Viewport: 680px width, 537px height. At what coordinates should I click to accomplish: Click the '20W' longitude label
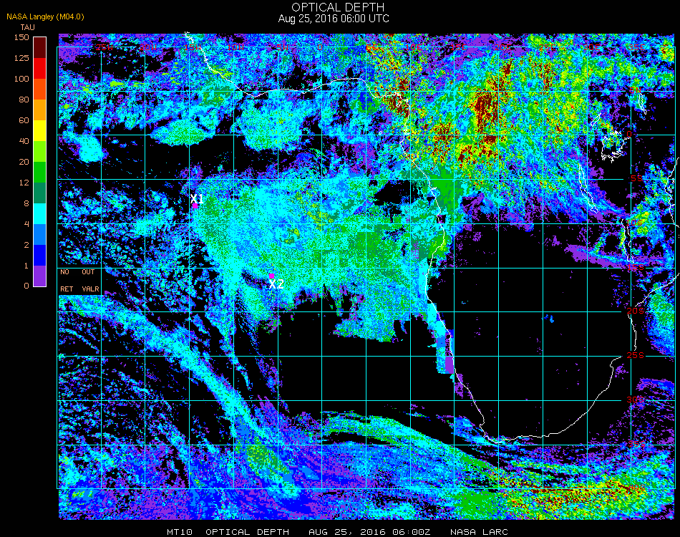pos(148,47)
